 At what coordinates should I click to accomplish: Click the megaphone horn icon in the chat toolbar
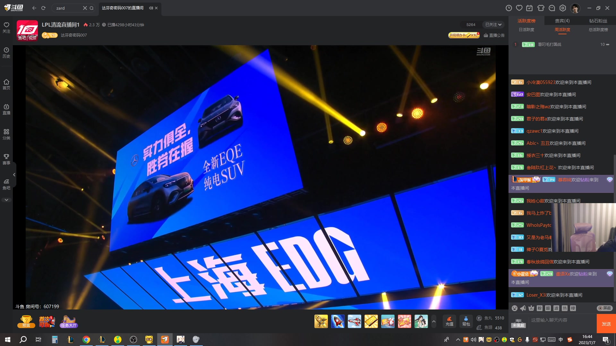(523, 308)
